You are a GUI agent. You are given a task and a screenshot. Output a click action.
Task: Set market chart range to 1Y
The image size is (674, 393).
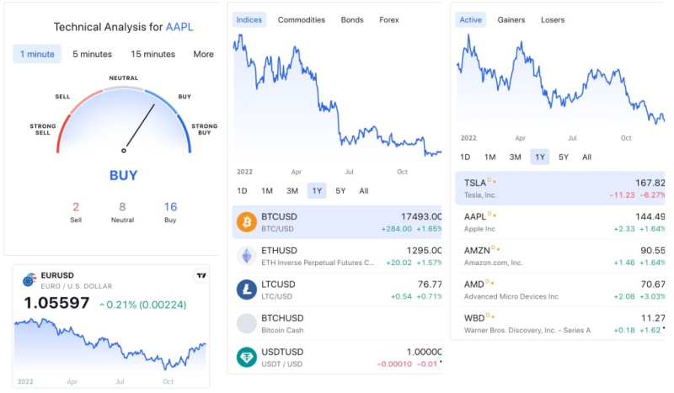[x=317, y=191]
